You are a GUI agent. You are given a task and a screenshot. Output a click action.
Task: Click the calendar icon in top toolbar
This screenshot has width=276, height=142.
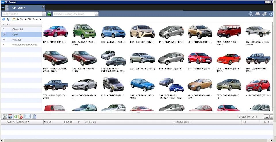258,14
